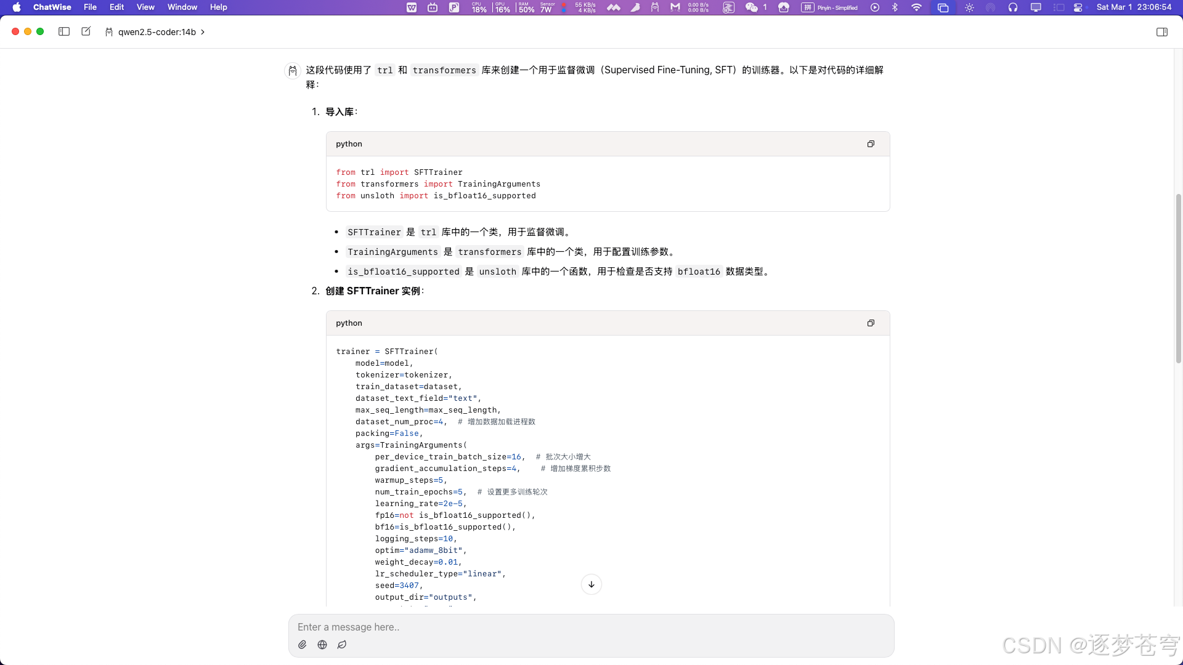
Task: Enable web search with the globe icon
Action: coord(322,644)
